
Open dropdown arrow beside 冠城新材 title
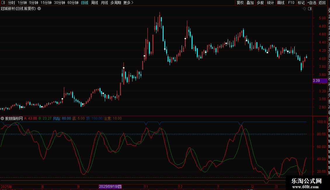[39, 9]
